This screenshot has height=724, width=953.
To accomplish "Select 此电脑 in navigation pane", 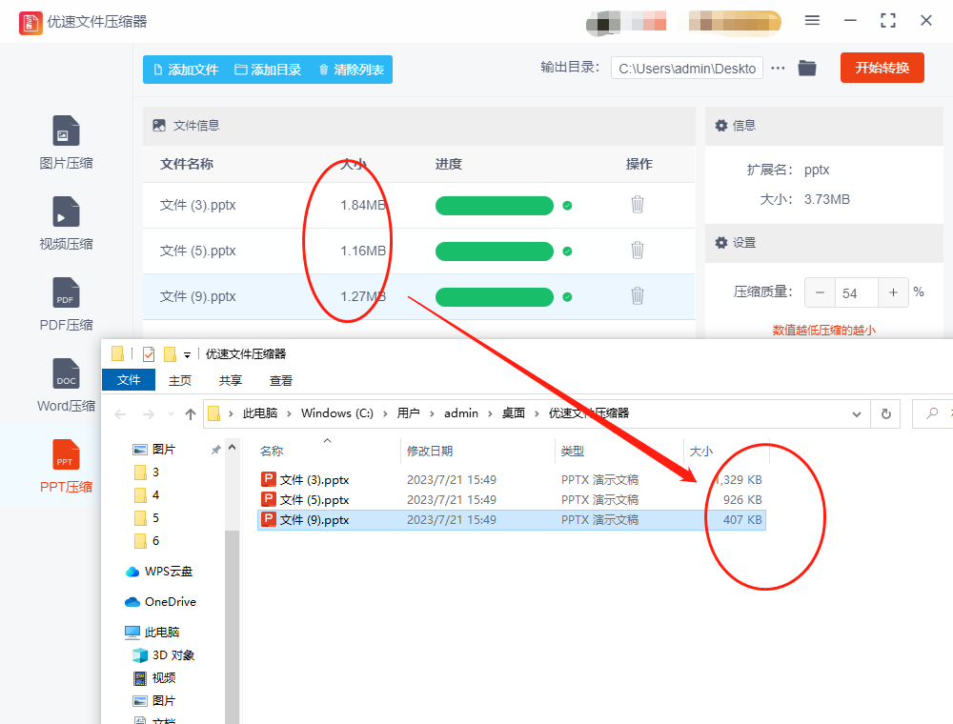I will point(152,632).
